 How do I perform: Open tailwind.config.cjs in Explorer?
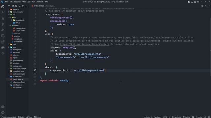click(19, 82)
